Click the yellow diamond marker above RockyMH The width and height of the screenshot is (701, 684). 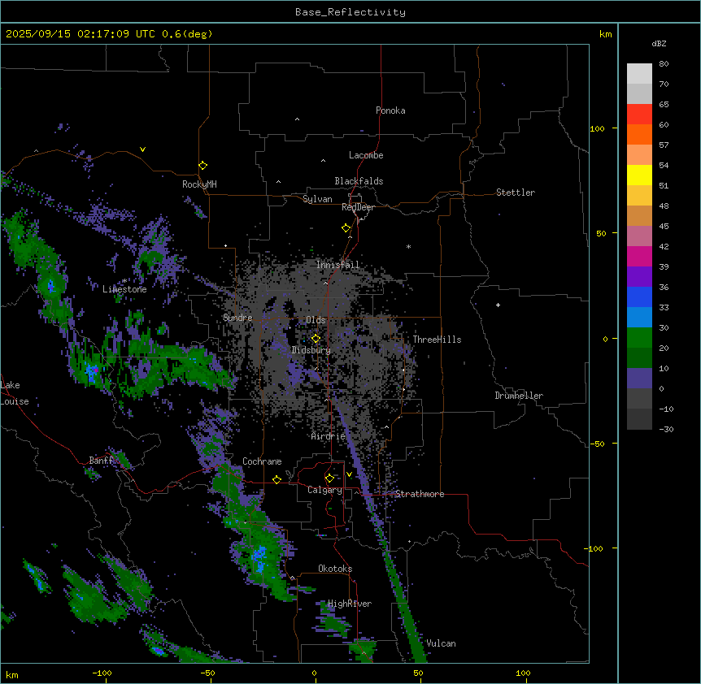click(202, 166)
